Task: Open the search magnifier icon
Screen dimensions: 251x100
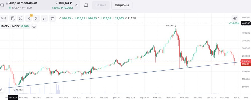Action: tap(2, 5)
